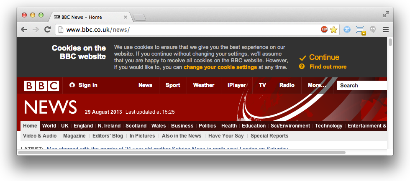Open the Sport section in top navigation
The width and height of the screenshot is (410, 181).
[x=173, y=85]
